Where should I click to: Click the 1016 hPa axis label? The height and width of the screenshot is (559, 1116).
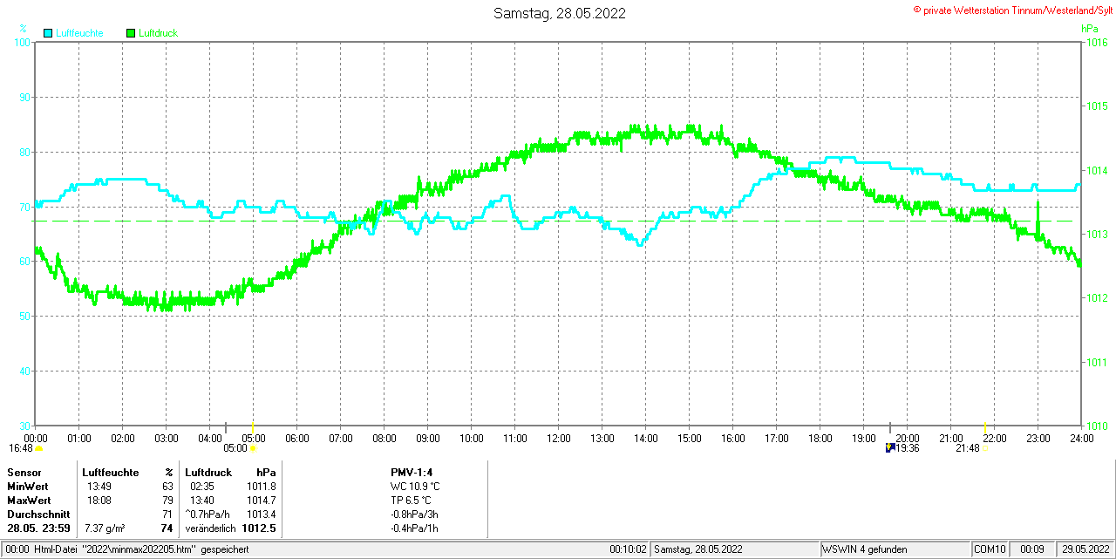[1097, 42]
